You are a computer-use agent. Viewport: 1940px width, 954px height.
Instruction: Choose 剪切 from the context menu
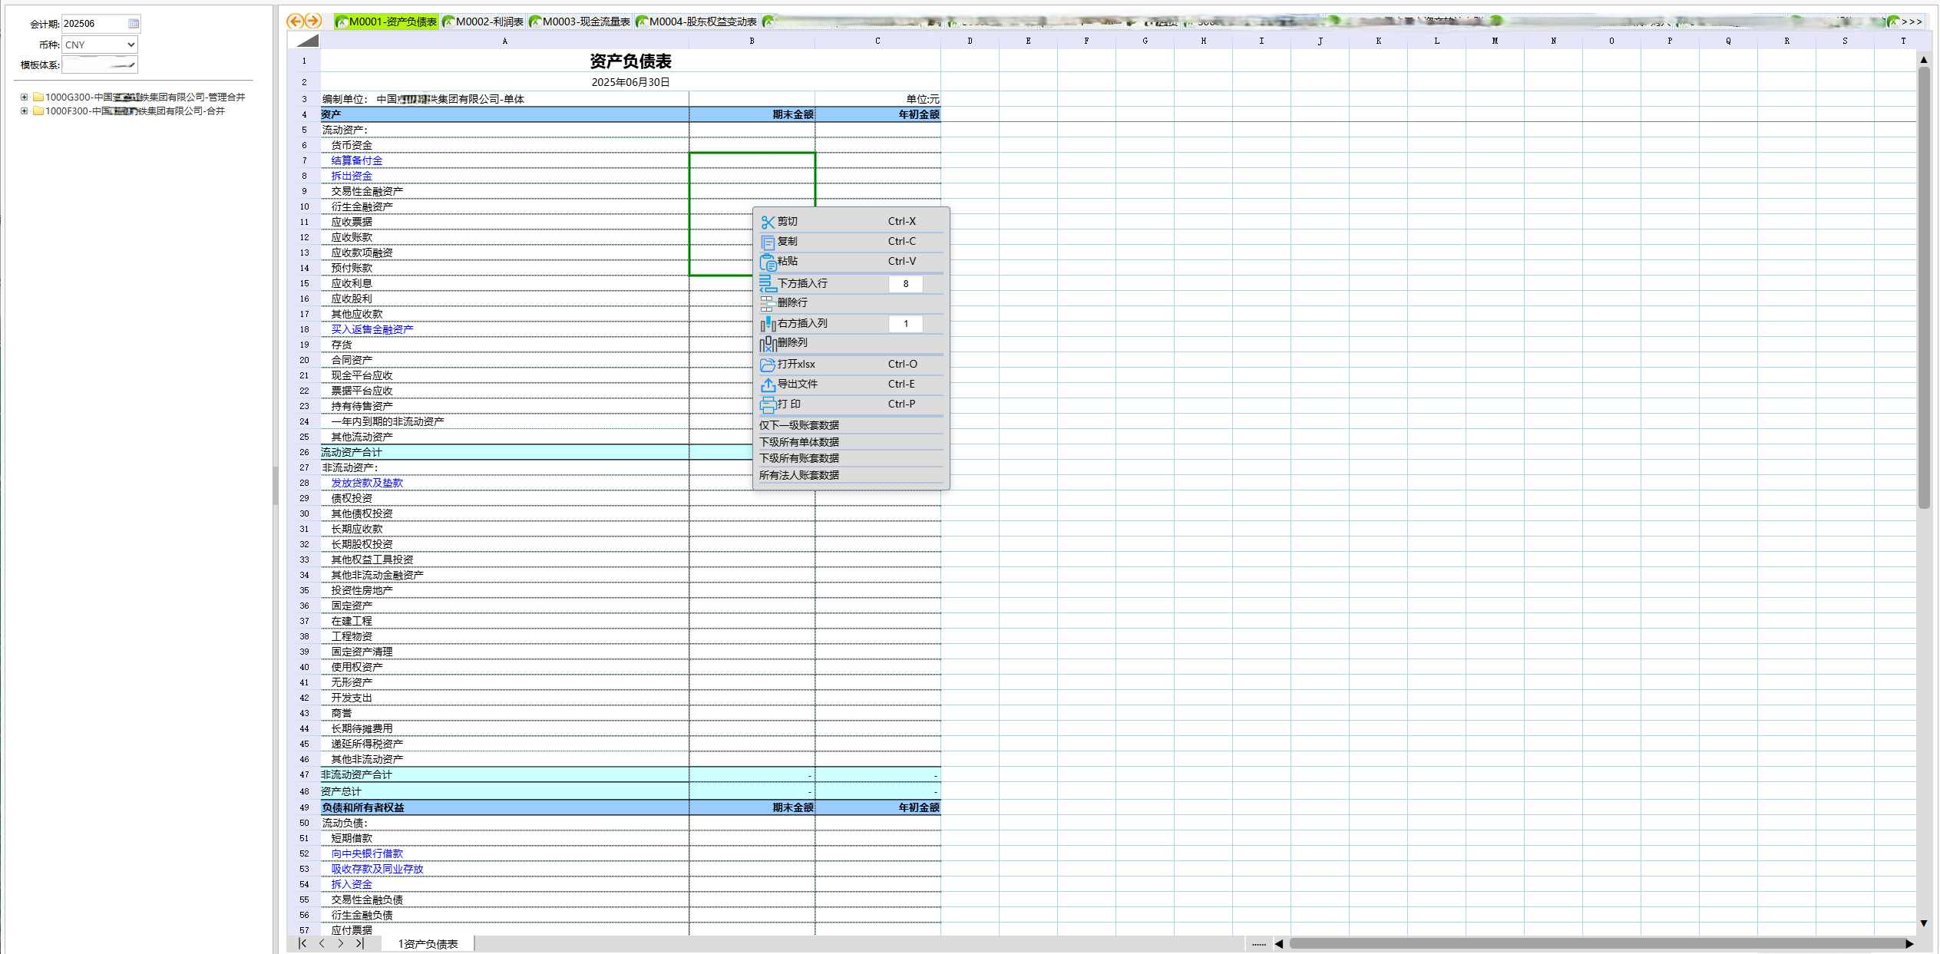click(x=788, y=221)
